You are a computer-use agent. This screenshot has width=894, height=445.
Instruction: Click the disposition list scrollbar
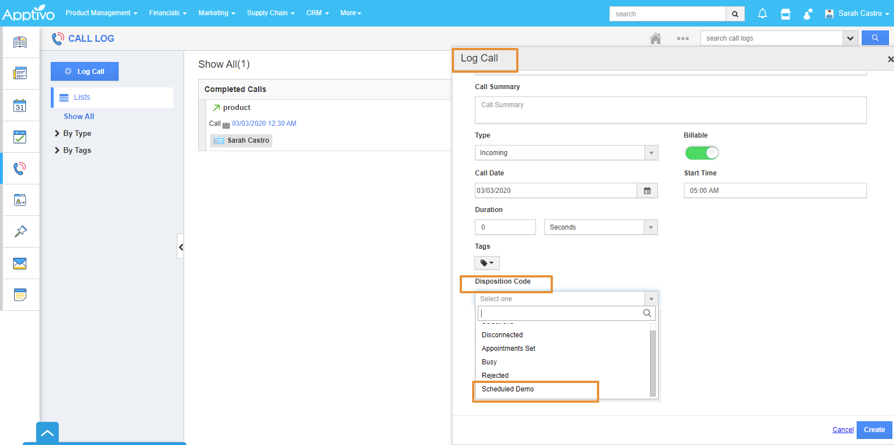click(653, 363)
